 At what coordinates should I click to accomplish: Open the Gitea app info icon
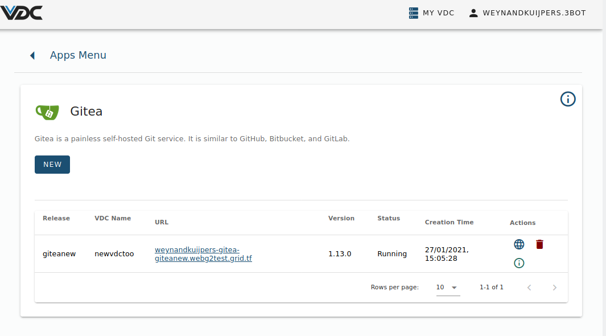(568, 99)
